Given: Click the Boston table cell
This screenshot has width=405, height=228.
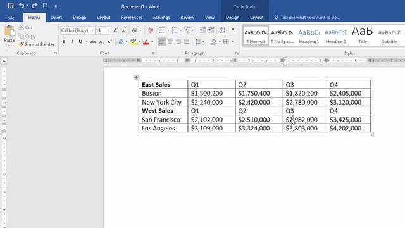Looking at the screenshot, I should [x=163, y=93].
